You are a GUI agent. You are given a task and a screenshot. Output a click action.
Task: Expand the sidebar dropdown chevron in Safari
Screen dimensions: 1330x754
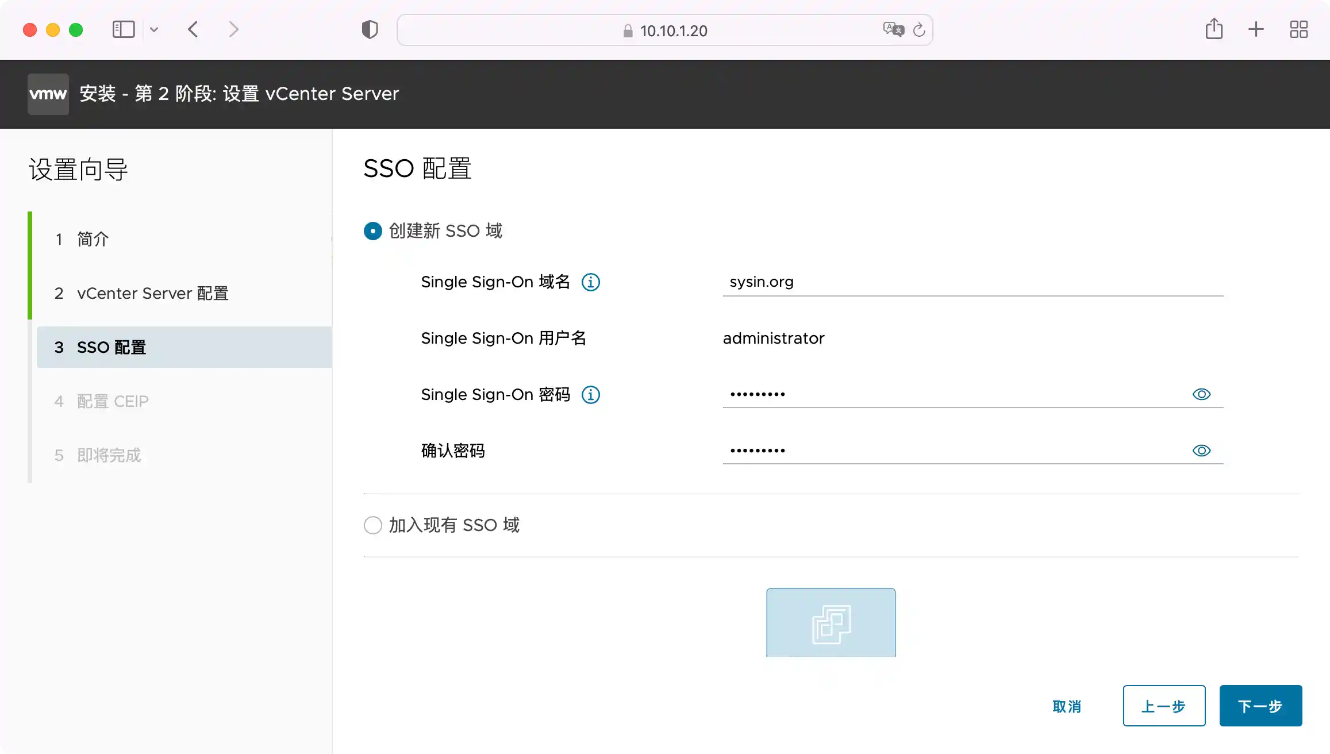(x=154, y=30)
